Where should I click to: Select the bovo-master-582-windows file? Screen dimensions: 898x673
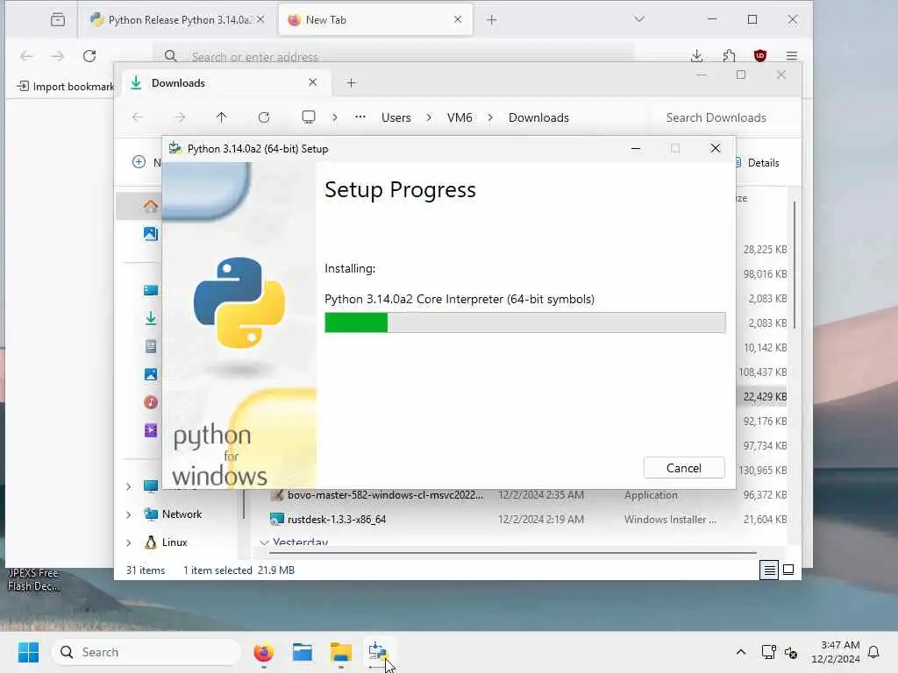coord(385,495)
